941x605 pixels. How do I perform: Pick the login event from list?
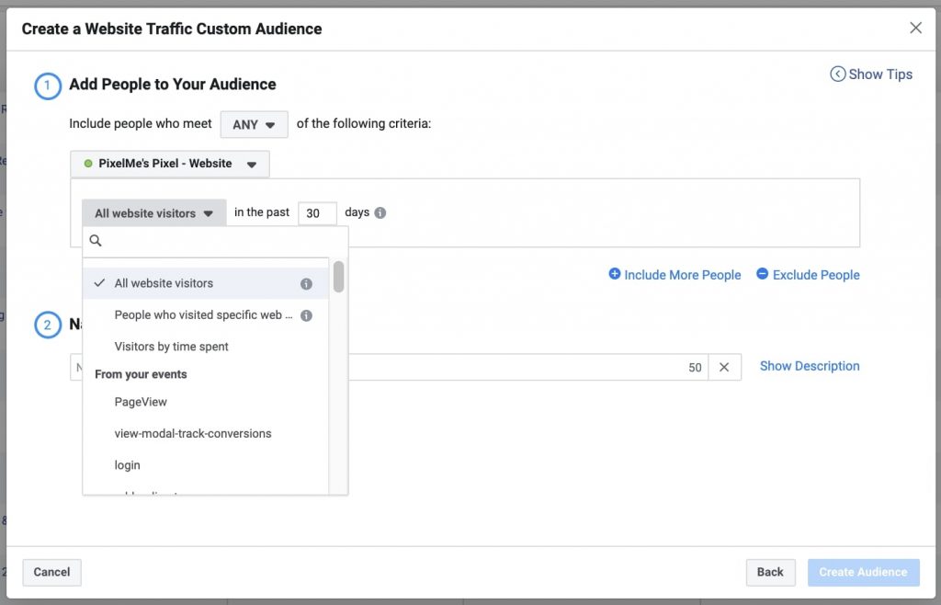[x=128, y=465]
